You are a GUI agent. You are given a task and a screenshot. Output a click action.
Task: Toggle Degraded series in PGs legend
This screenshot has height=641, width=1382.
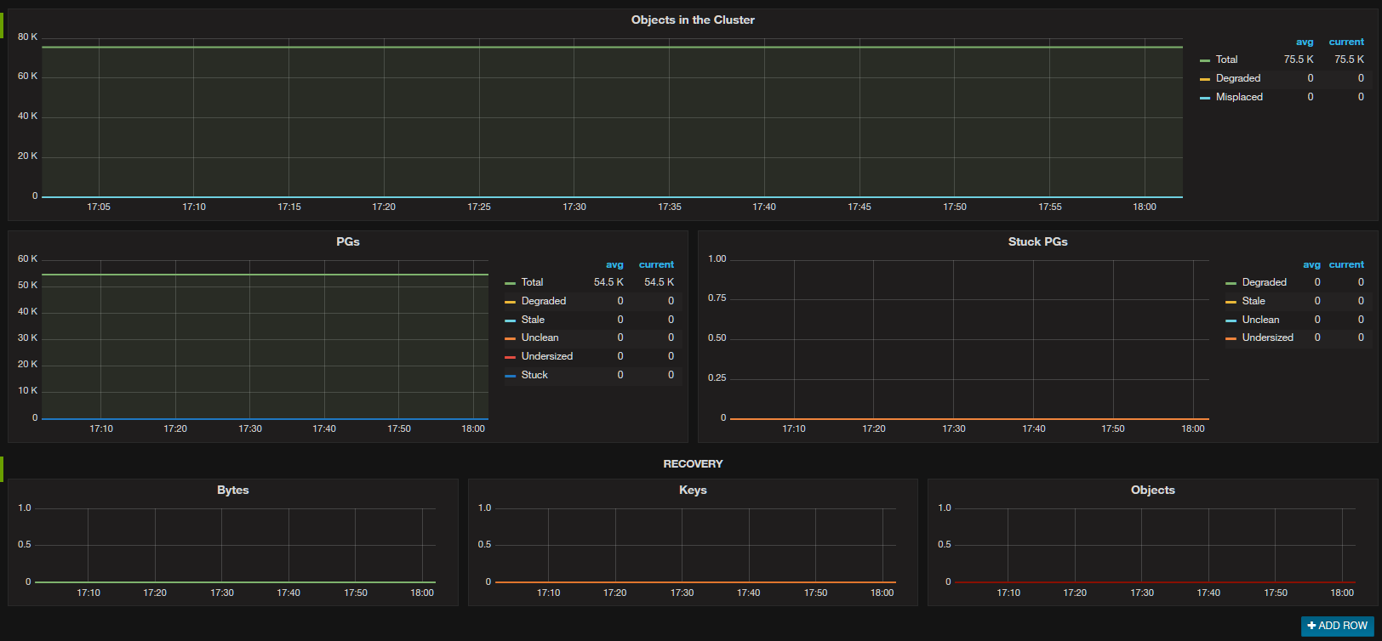[x=544, y=301]
